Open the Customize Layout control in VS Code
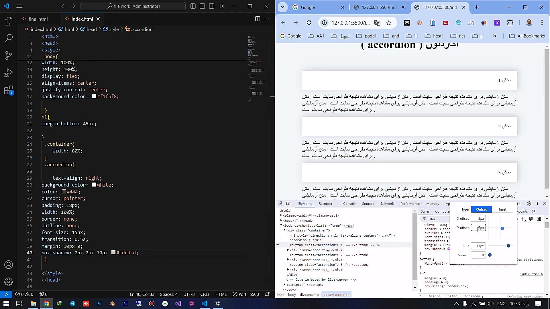 [x=221, y=6]
